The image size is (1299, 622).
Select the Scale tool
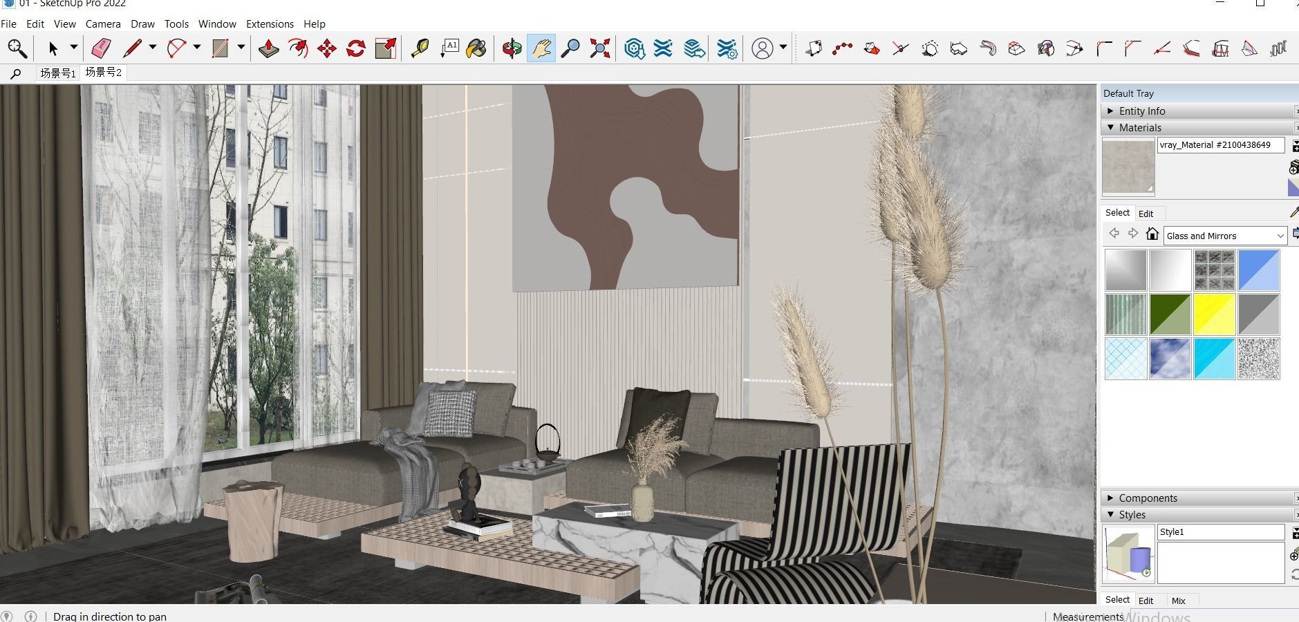[385, 48]
